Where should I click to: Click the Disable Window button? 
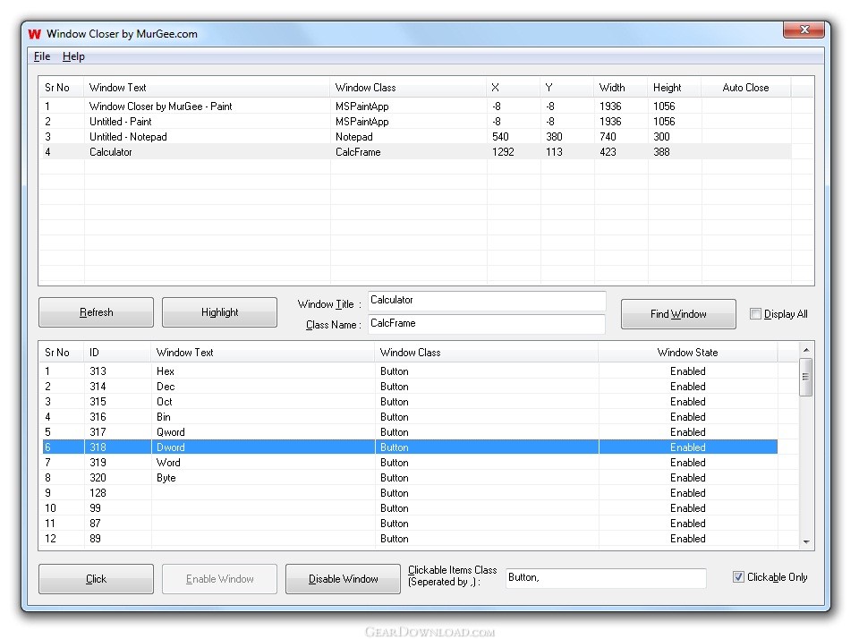point(343,579)
